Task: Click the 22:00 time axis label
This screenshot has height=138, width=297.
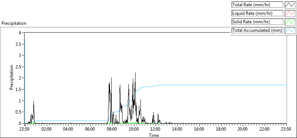Action: click(x=265, y=129)
